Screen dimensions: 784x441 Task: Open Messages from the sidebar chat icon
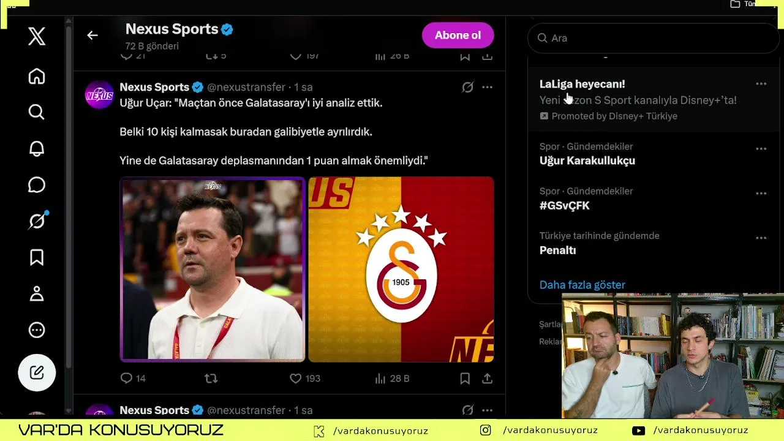(x=37, y=184)
